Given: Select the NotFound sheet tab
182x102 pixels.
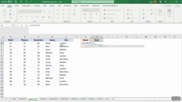Looking at the screenshot, I should (22, 99).
